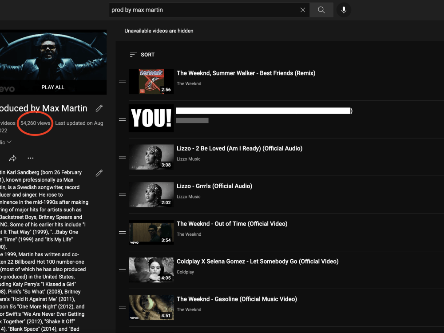This screenshot has width=444, height=333.
Task: Grab the drag handle for Gasoline
Action: click(x=123, y=308)
